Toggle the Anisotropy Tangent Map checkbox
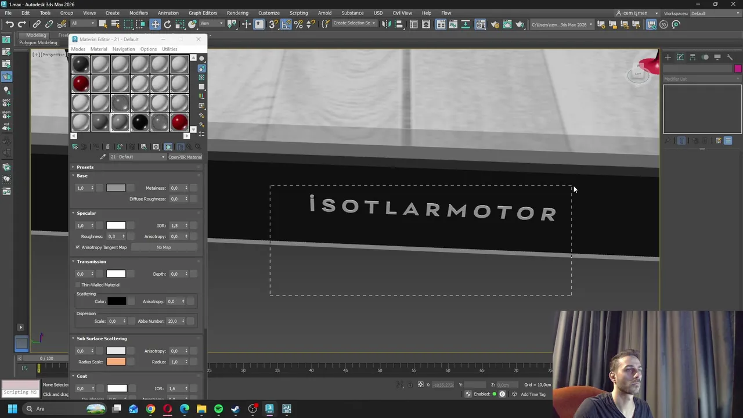The height and width of the screenshot is (418, 743). 78,247
